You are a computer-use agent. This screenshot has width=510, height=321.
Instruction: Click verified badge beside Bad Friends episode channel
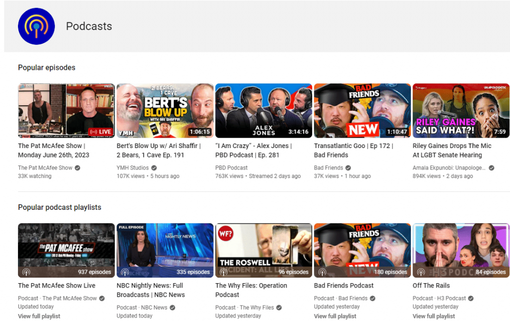[x=348, y=168]
